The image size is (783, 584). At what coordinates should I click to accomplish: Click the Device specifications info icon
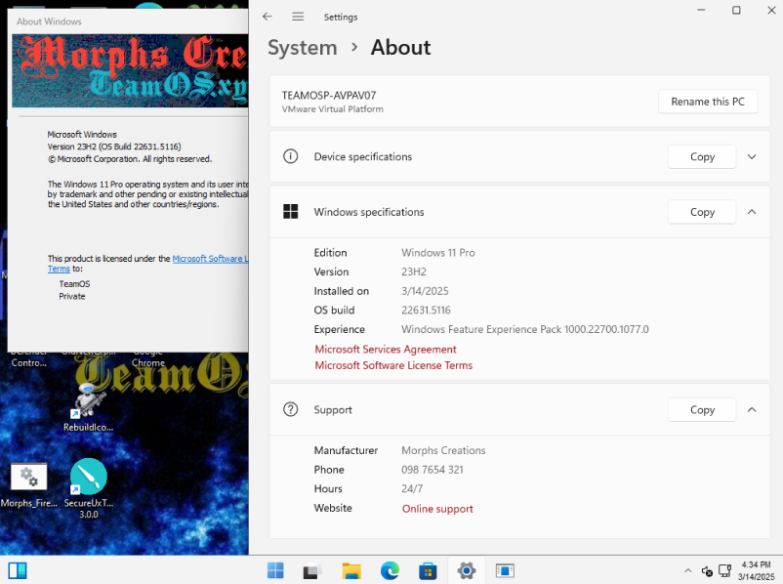pyautogui.click(x=291, y=156)
